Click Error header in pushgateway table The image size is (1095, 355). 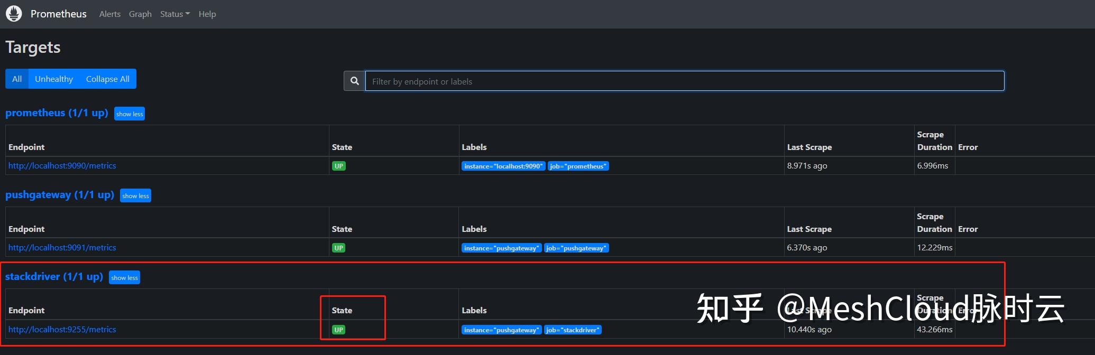968,229
